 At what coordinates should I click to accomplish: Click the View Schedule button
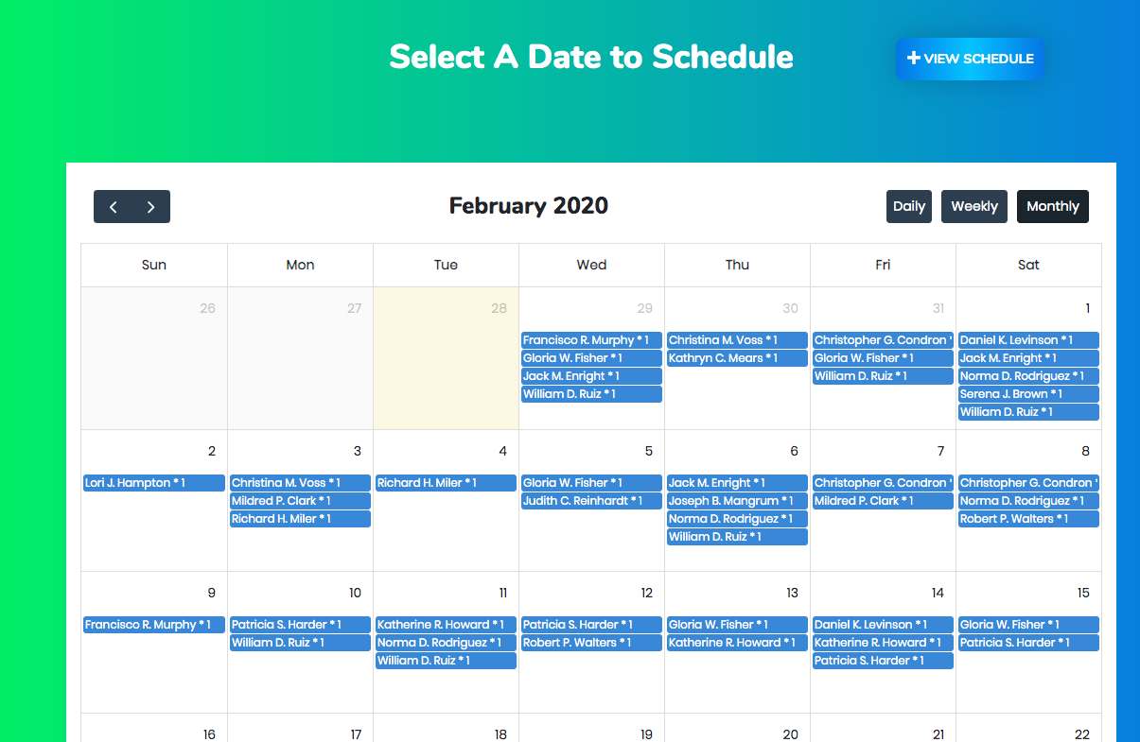pos(970,59)
